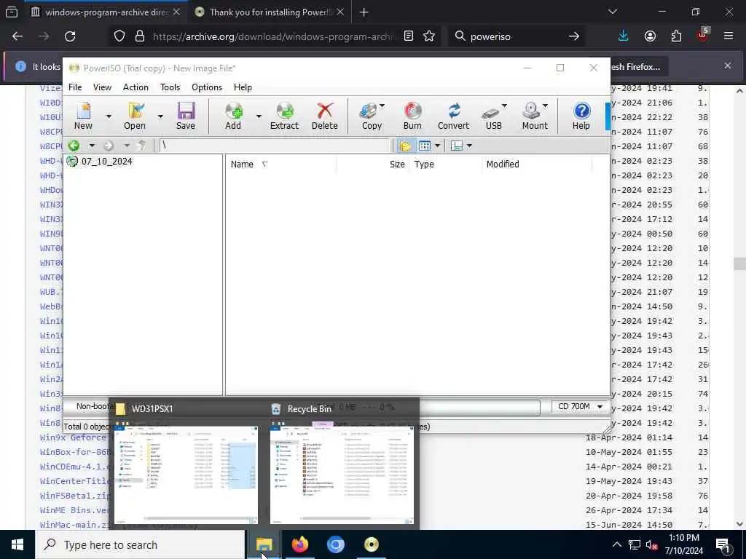746x559 pixels.
Task: Expand the Add button dropdown arrow
Action: (x=259, y=116)
